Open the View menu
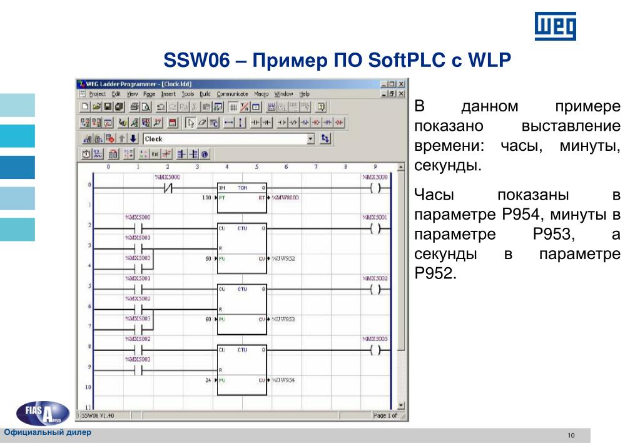Viewport: 640px width, 443px height. [132, 94]
